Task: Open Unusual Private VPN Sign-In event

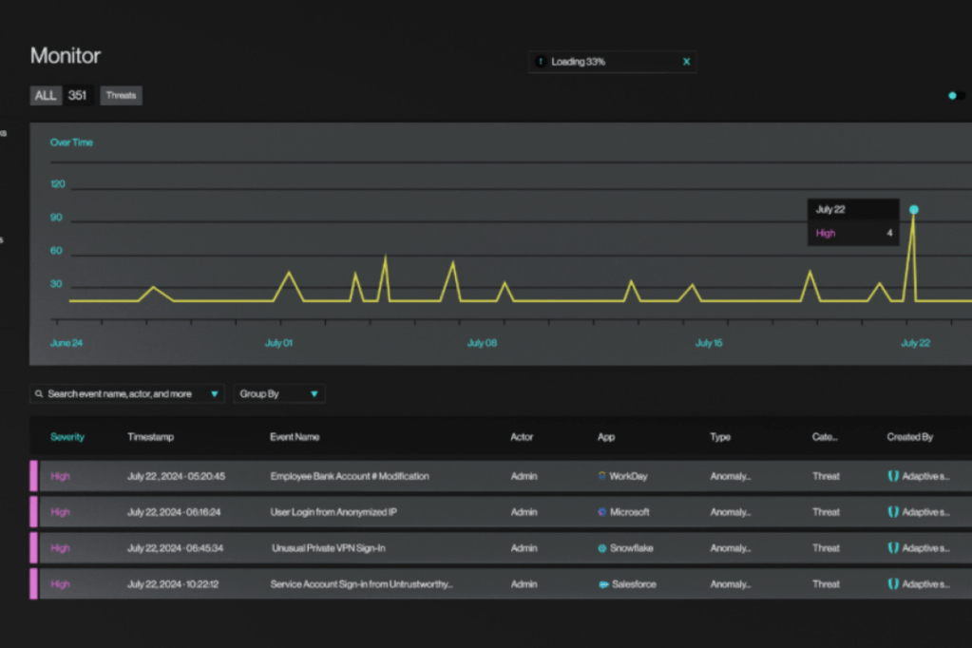Action: 329,548
